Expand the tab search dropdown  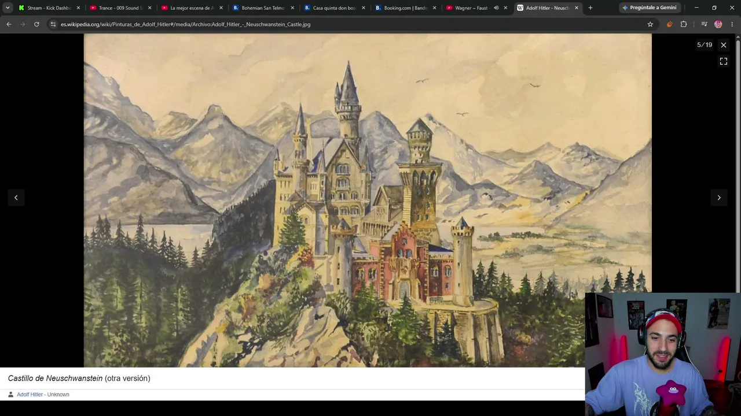pos(8,8)
